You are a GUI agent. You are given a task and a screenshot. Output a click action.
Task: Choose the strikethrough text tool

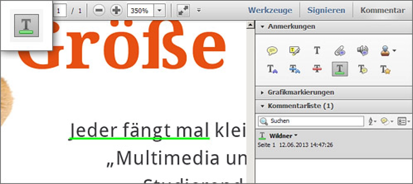317,69
